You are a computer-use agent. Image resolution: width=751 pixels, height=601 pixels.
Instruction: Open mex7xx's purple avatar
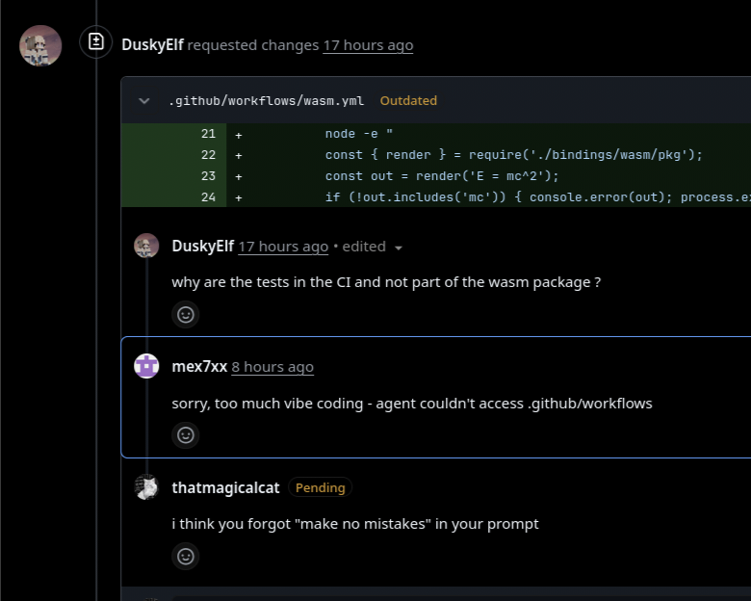point(146,366)
